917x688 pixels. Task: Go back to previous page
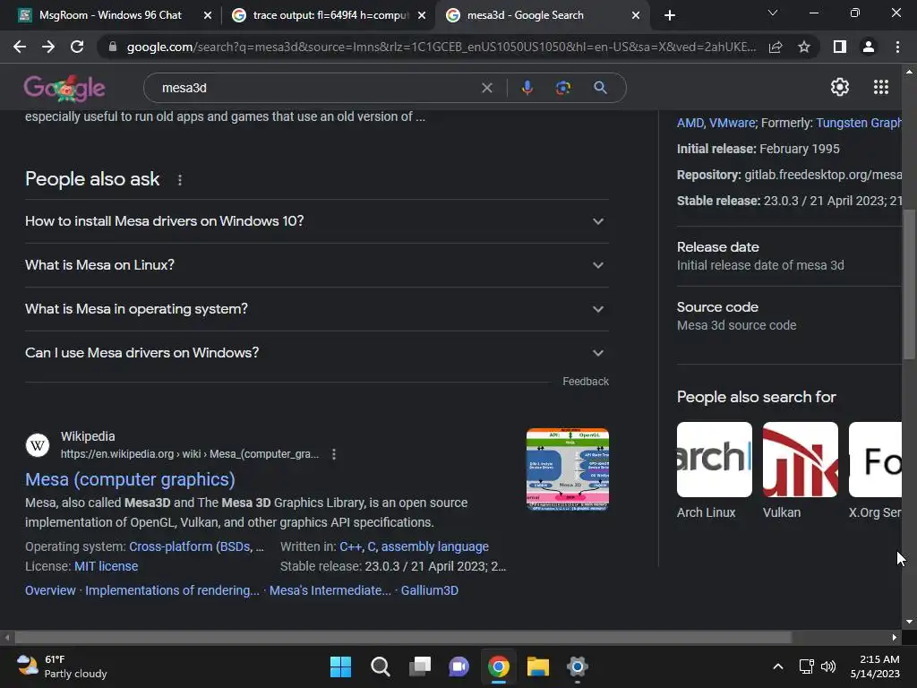pos(20,47)
